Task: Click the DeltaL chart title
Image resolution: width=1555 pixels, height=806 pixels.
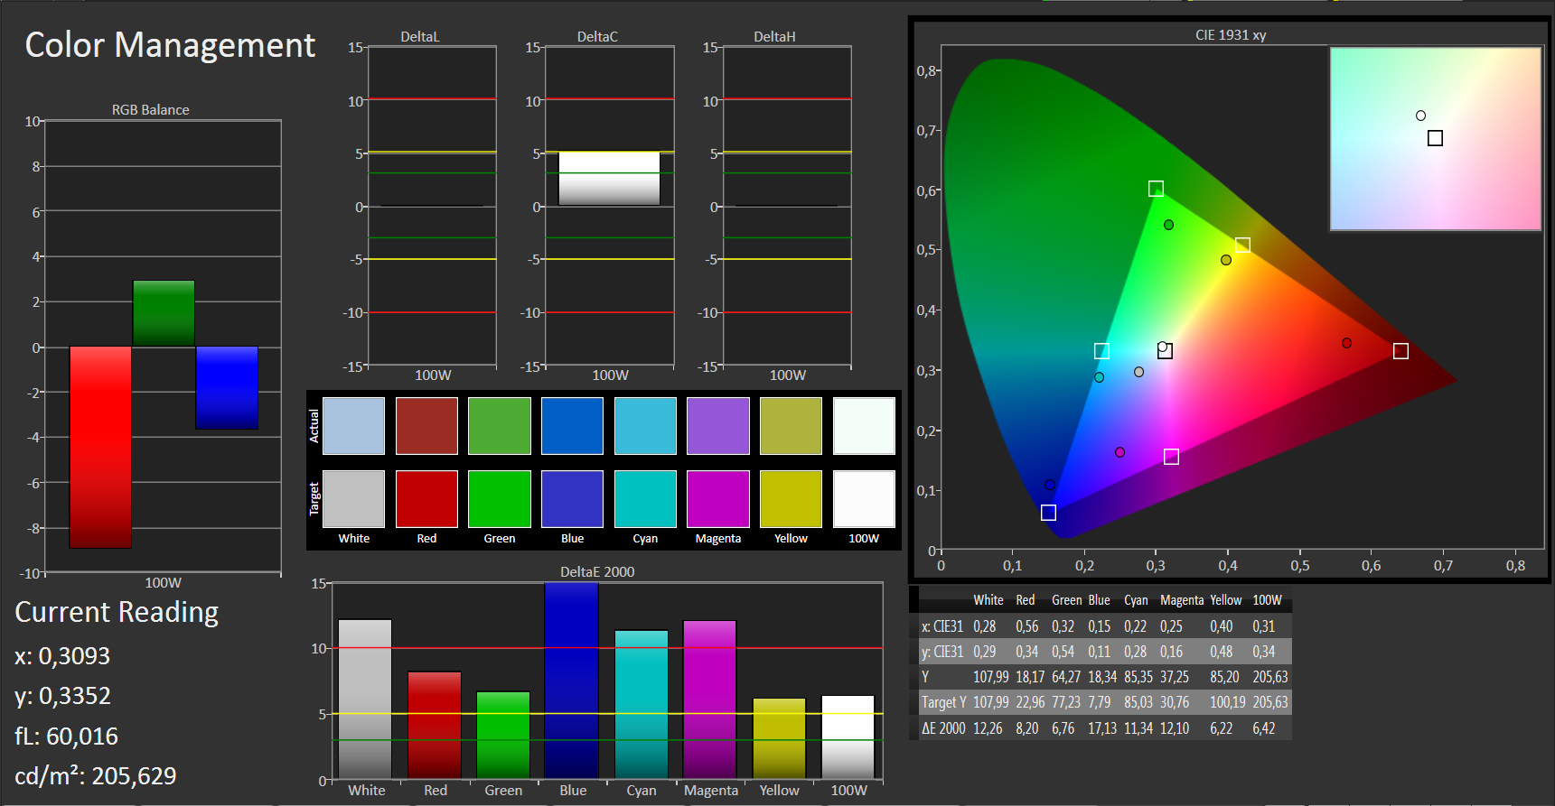Action: (x=419, y=37)
